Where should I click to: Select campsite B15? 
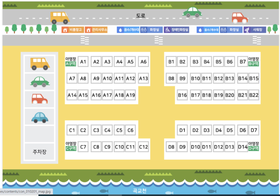coord(254,79)
